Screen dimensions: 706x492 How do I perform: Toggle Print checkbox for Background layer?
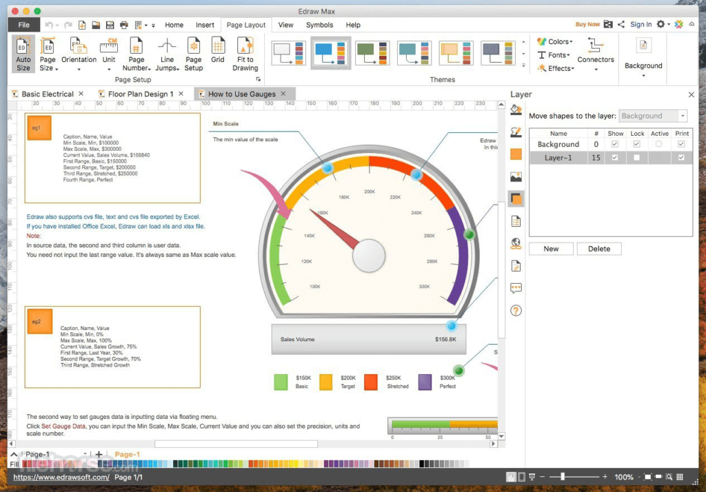[x=681, y=144]
